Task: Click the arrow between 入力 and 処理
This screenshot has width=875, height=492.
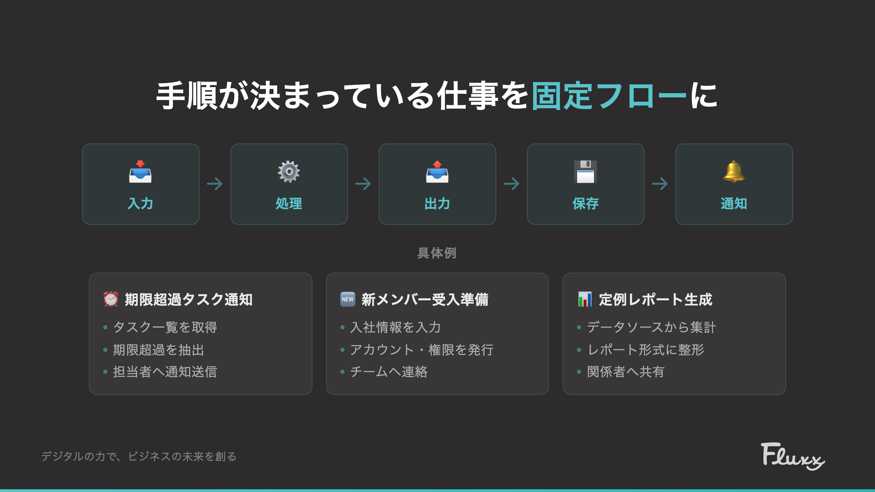Action: pos(215,184)
